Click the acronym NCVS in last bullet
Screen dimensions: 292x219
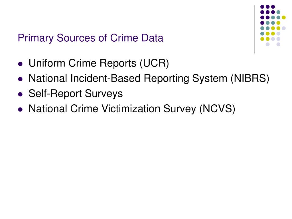[217, 108]
